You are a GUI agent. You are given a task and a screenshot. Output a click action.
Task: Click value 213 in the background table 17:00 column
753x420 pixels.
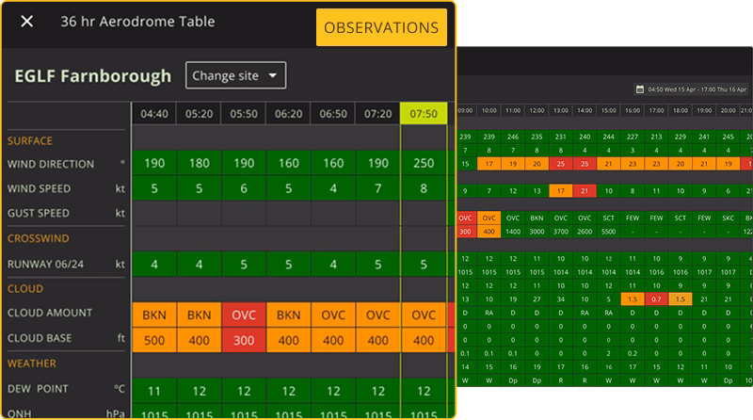656,137
